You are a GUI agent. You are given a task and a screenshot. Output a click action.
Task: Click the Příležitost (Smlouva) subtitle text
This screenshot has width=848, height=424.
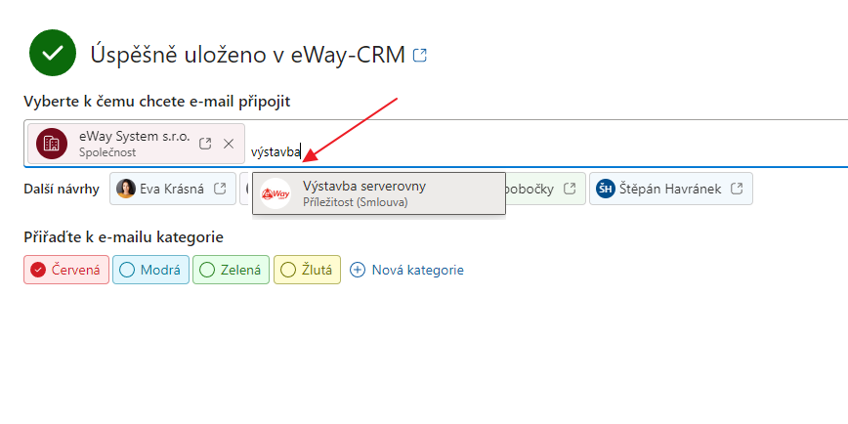point(356,202)
